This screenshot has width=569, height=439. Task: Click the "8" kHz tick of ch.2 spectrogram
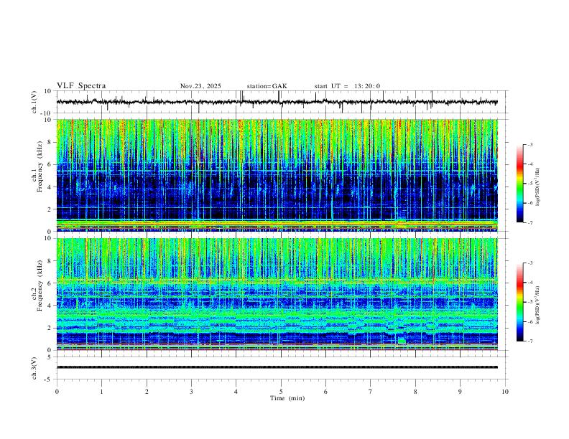[50, 261]
